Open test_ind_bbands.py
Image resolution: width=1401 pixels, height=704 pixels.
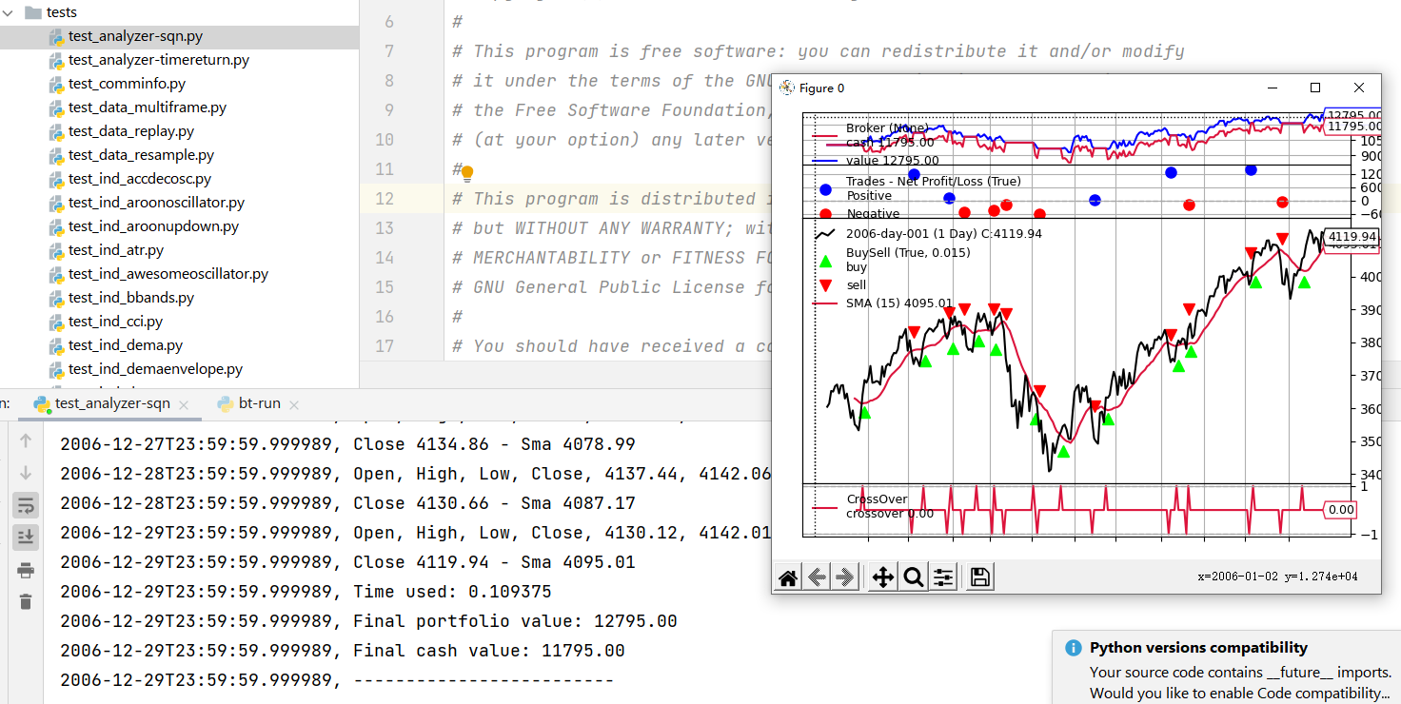pos(131,298)
